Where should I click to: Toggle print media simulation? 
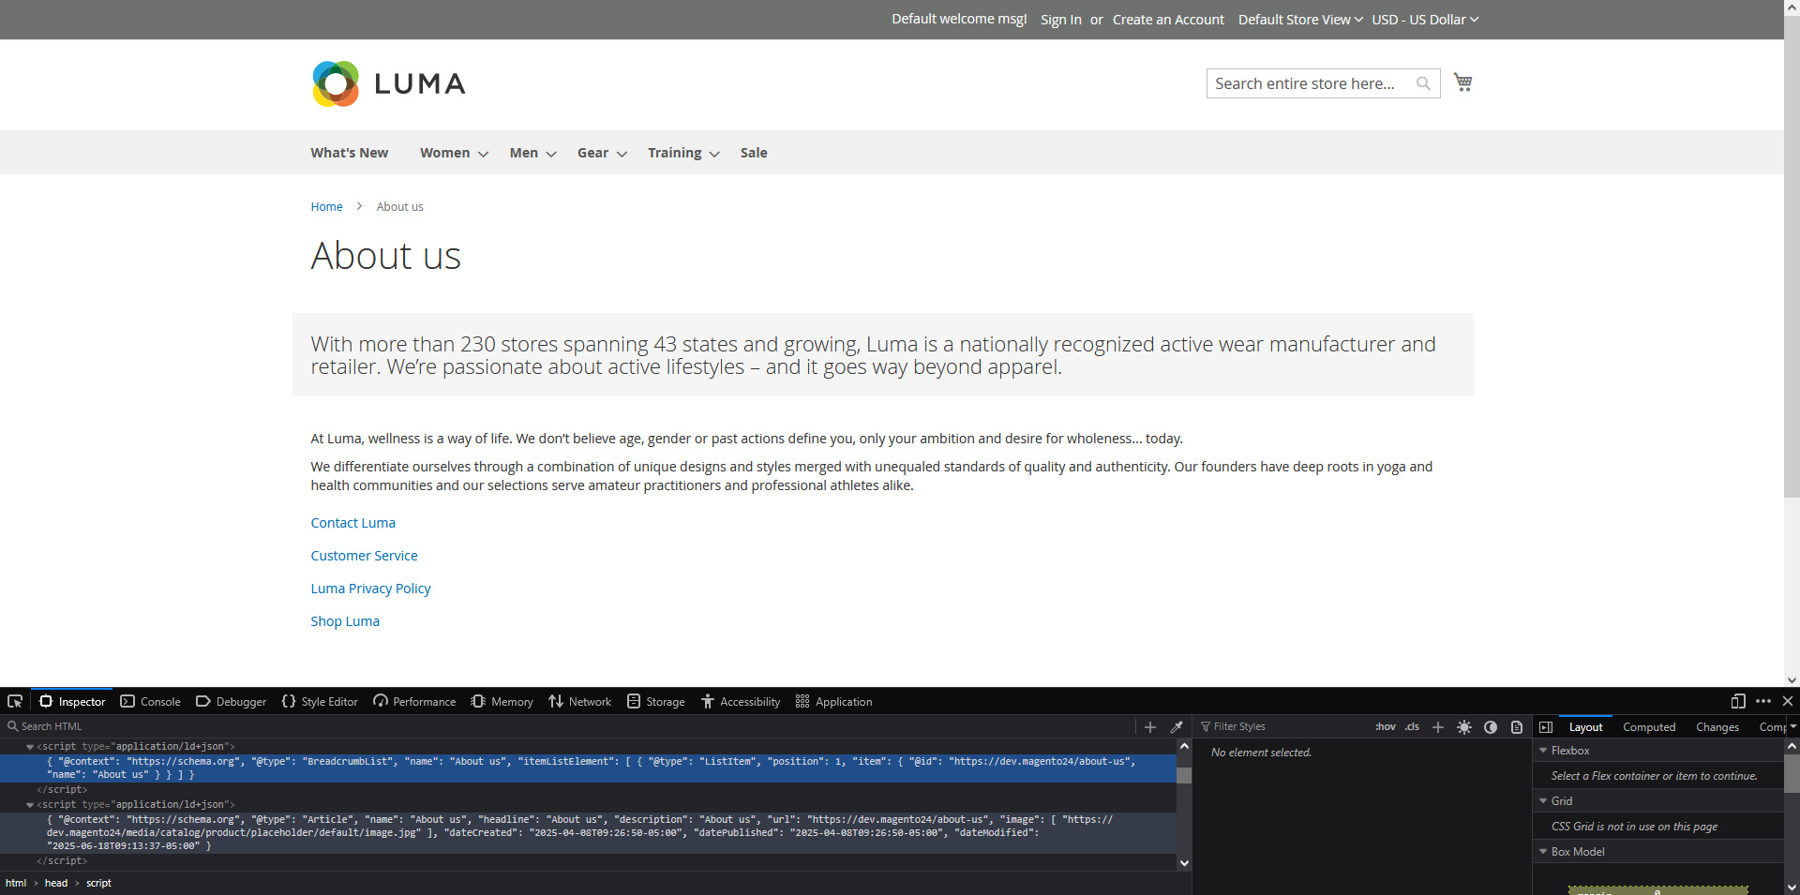[x=1516, y=727]
